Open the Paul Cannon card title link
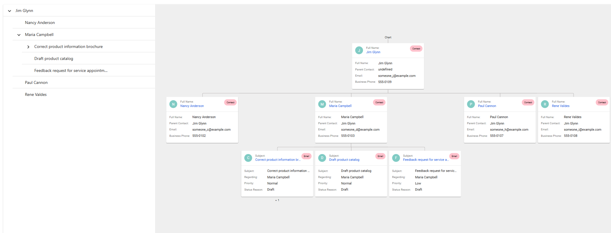The height and width of the screenshot is (233, 611). click(x=487, y=106)
